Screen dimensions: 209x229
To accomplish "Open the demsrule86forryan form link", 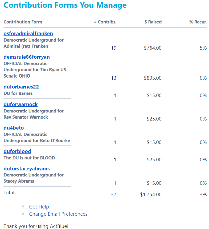I will 27,57.
